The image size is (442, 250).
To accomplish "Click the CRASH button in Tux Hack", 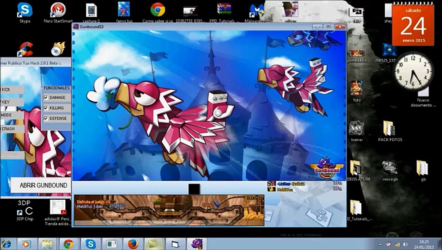I will pos(12,128).
